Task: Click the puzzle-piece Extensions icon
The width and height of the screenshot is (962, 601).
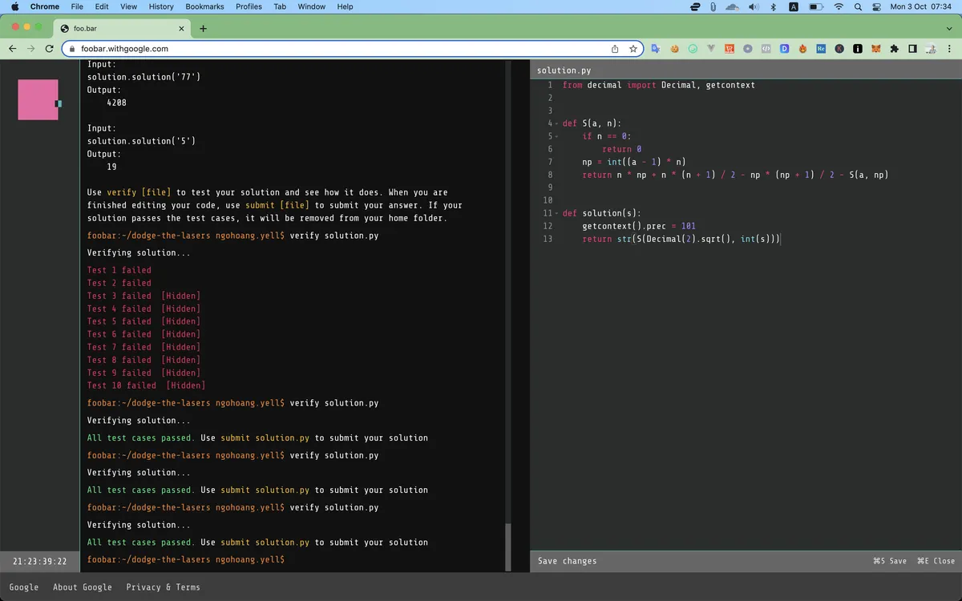Action: [x=895, y=49]
